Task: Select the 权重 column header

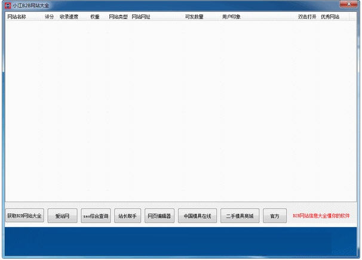Action: (95, 17)
